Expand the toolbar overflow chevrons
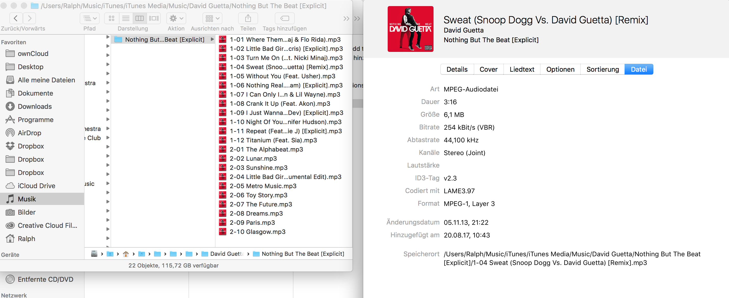Viewport: 729px width, 298px height. [x=346, y=19]
